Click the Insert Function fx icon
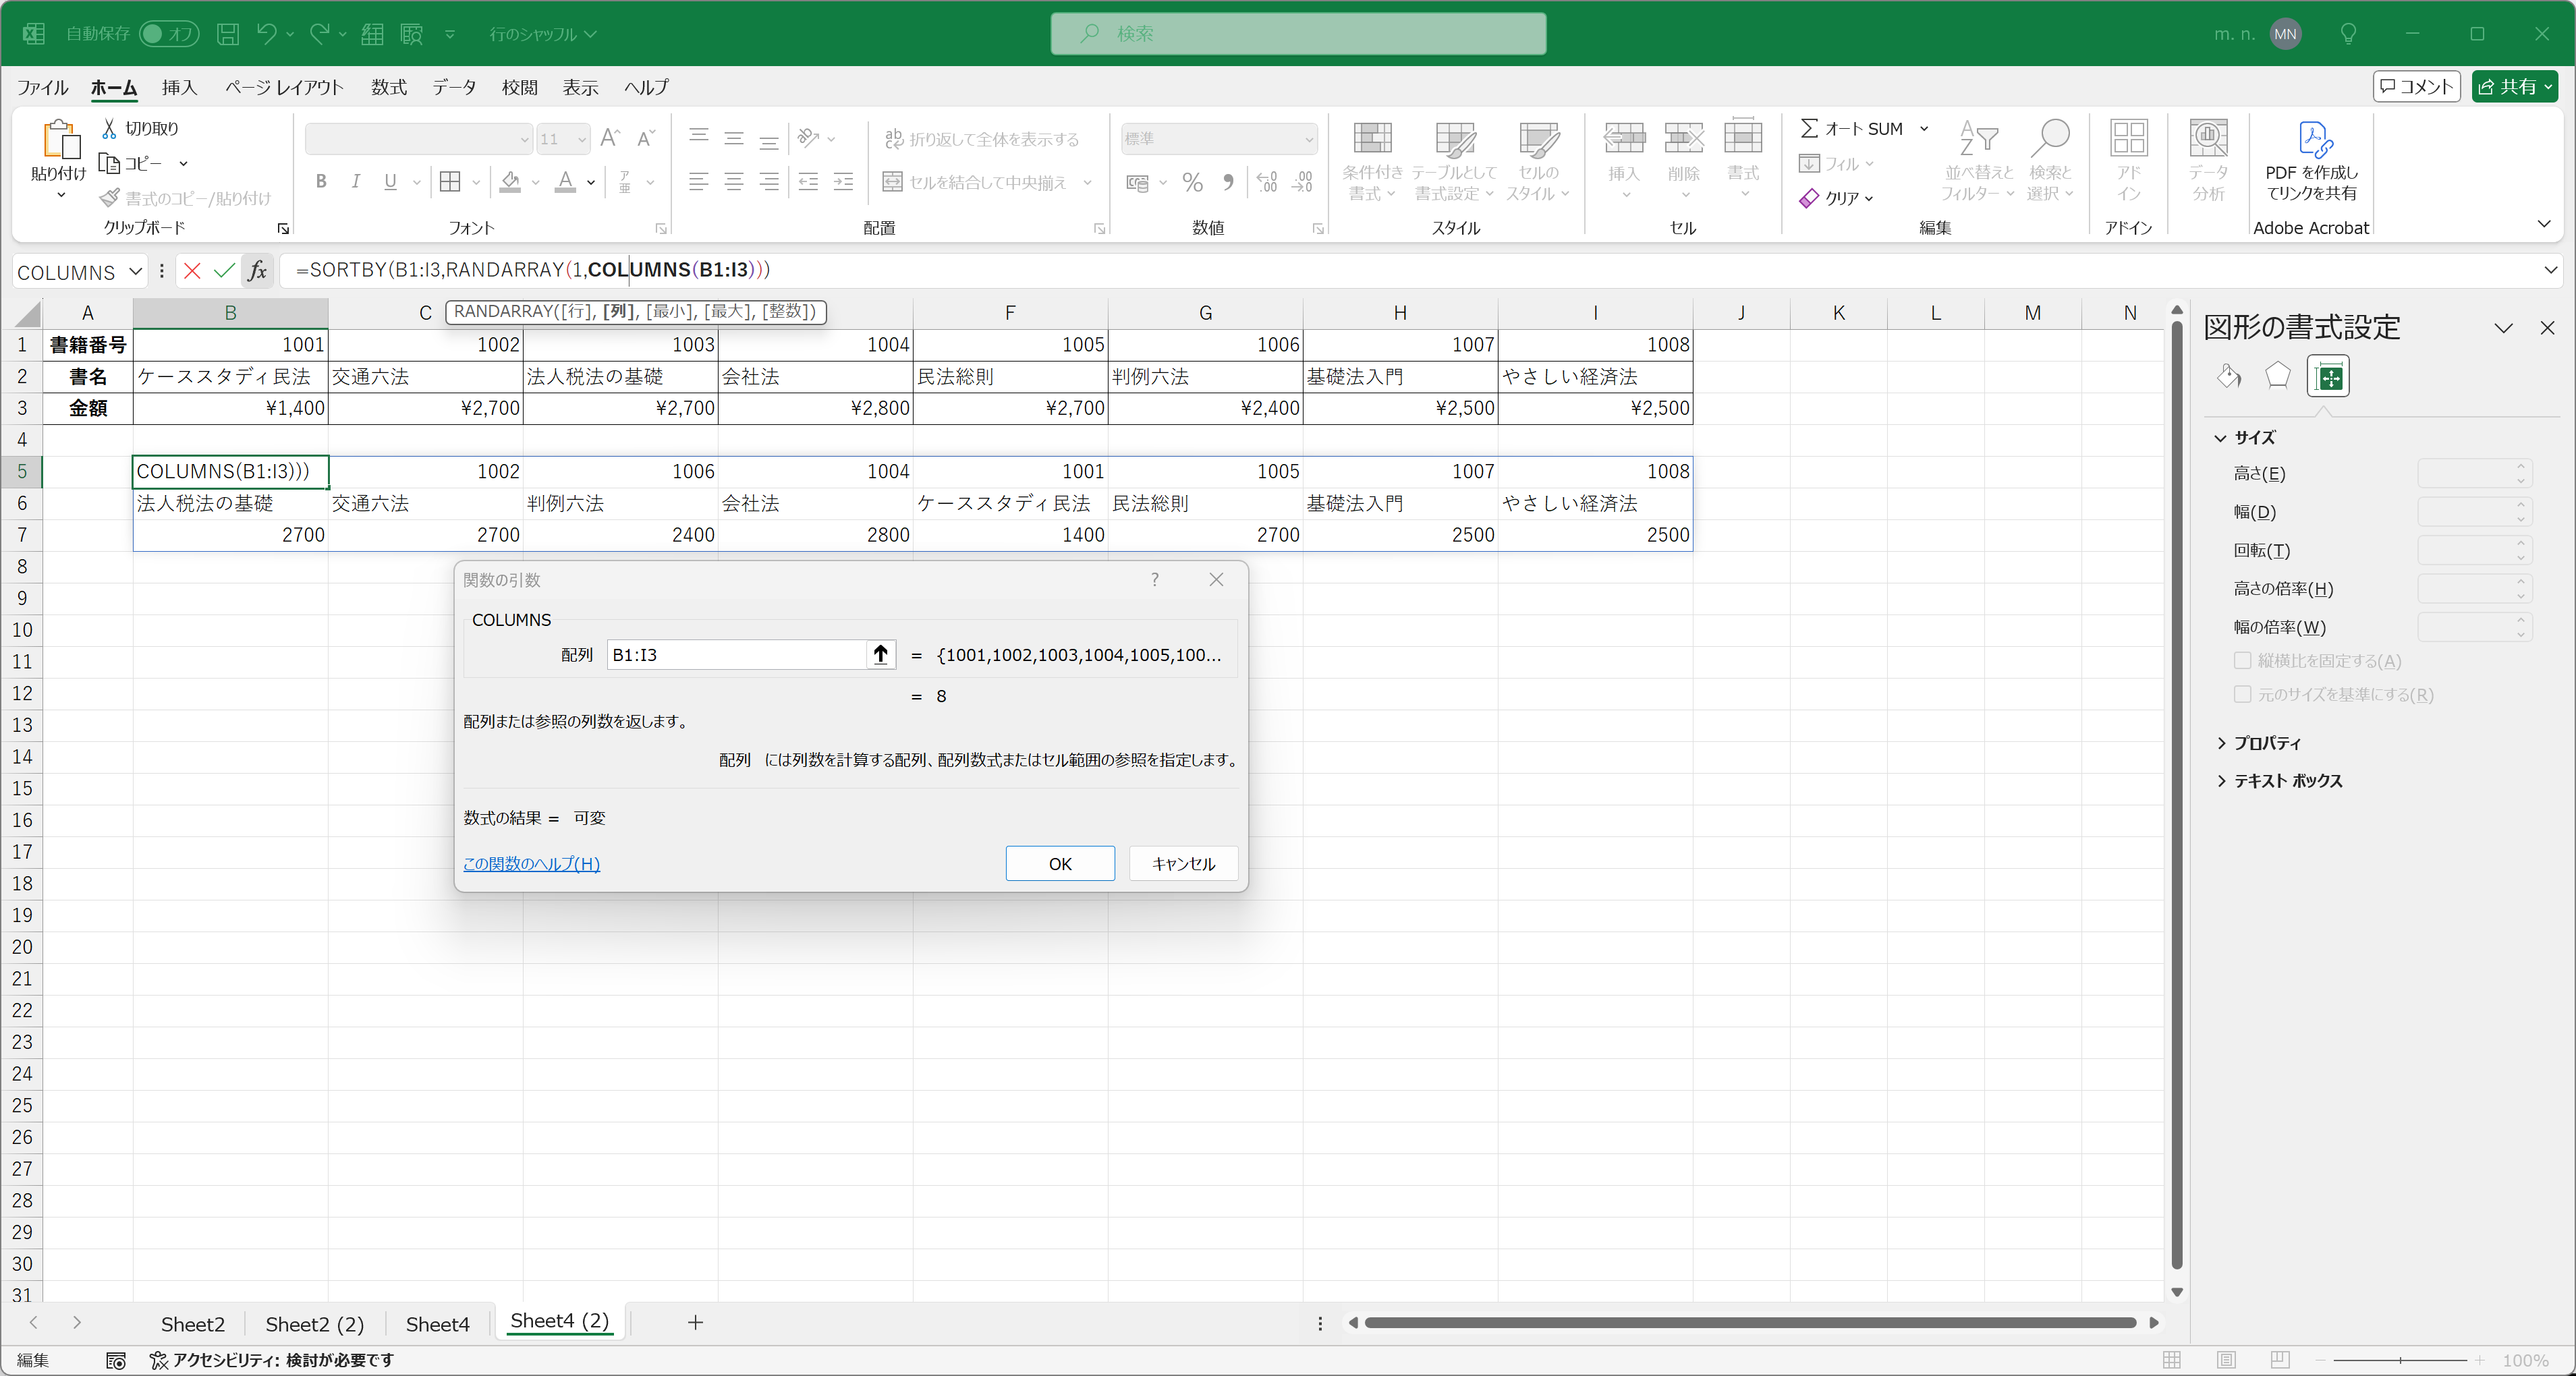Viewport: 2576px width, 1376px height. [x=257, y=270]
